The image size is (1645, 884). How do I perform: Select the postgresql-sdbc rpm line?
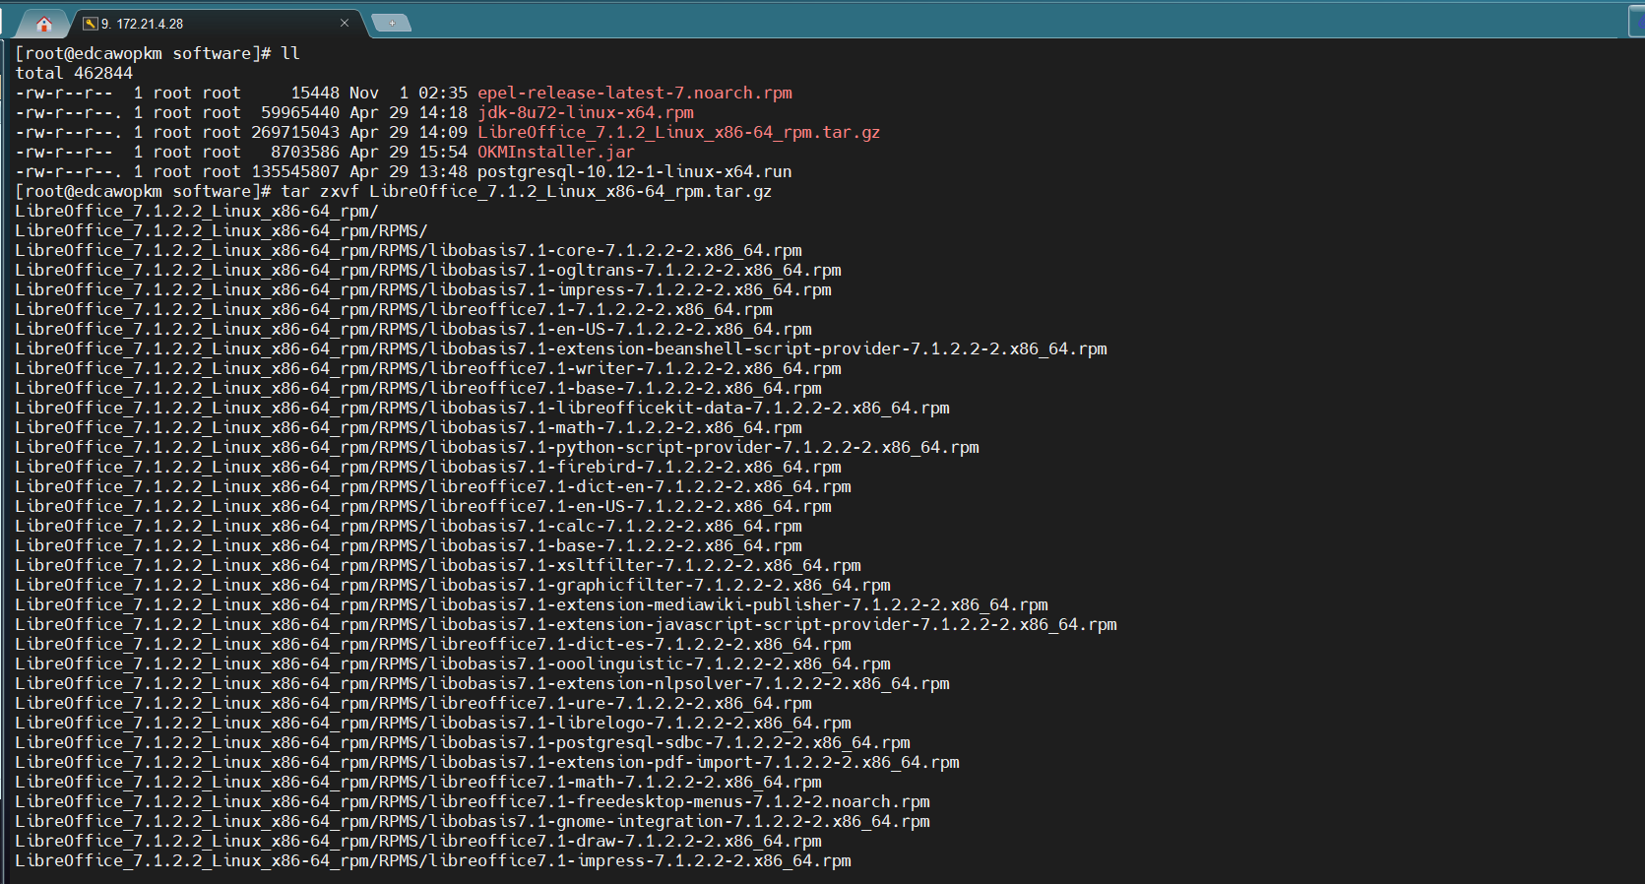pos(463,742)
